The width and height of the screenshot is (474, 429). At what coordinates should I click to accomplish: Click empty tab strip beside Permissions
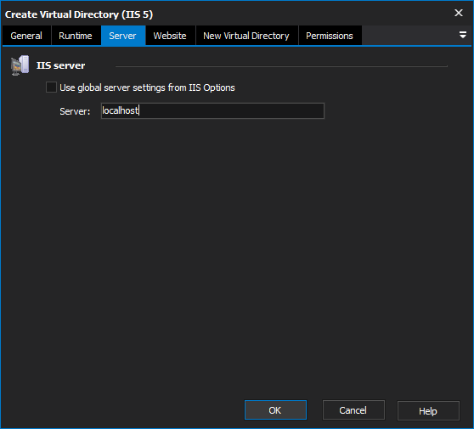point(408,36)
